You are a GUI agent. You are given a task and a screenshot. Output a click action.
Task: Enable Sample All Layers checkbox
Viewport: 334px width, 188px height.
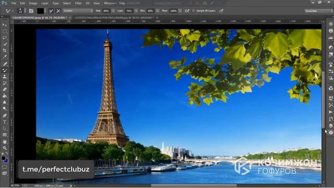194,10
